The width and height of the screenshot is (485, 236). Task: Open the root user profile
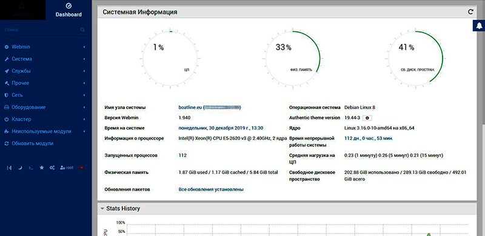point(67,168)
